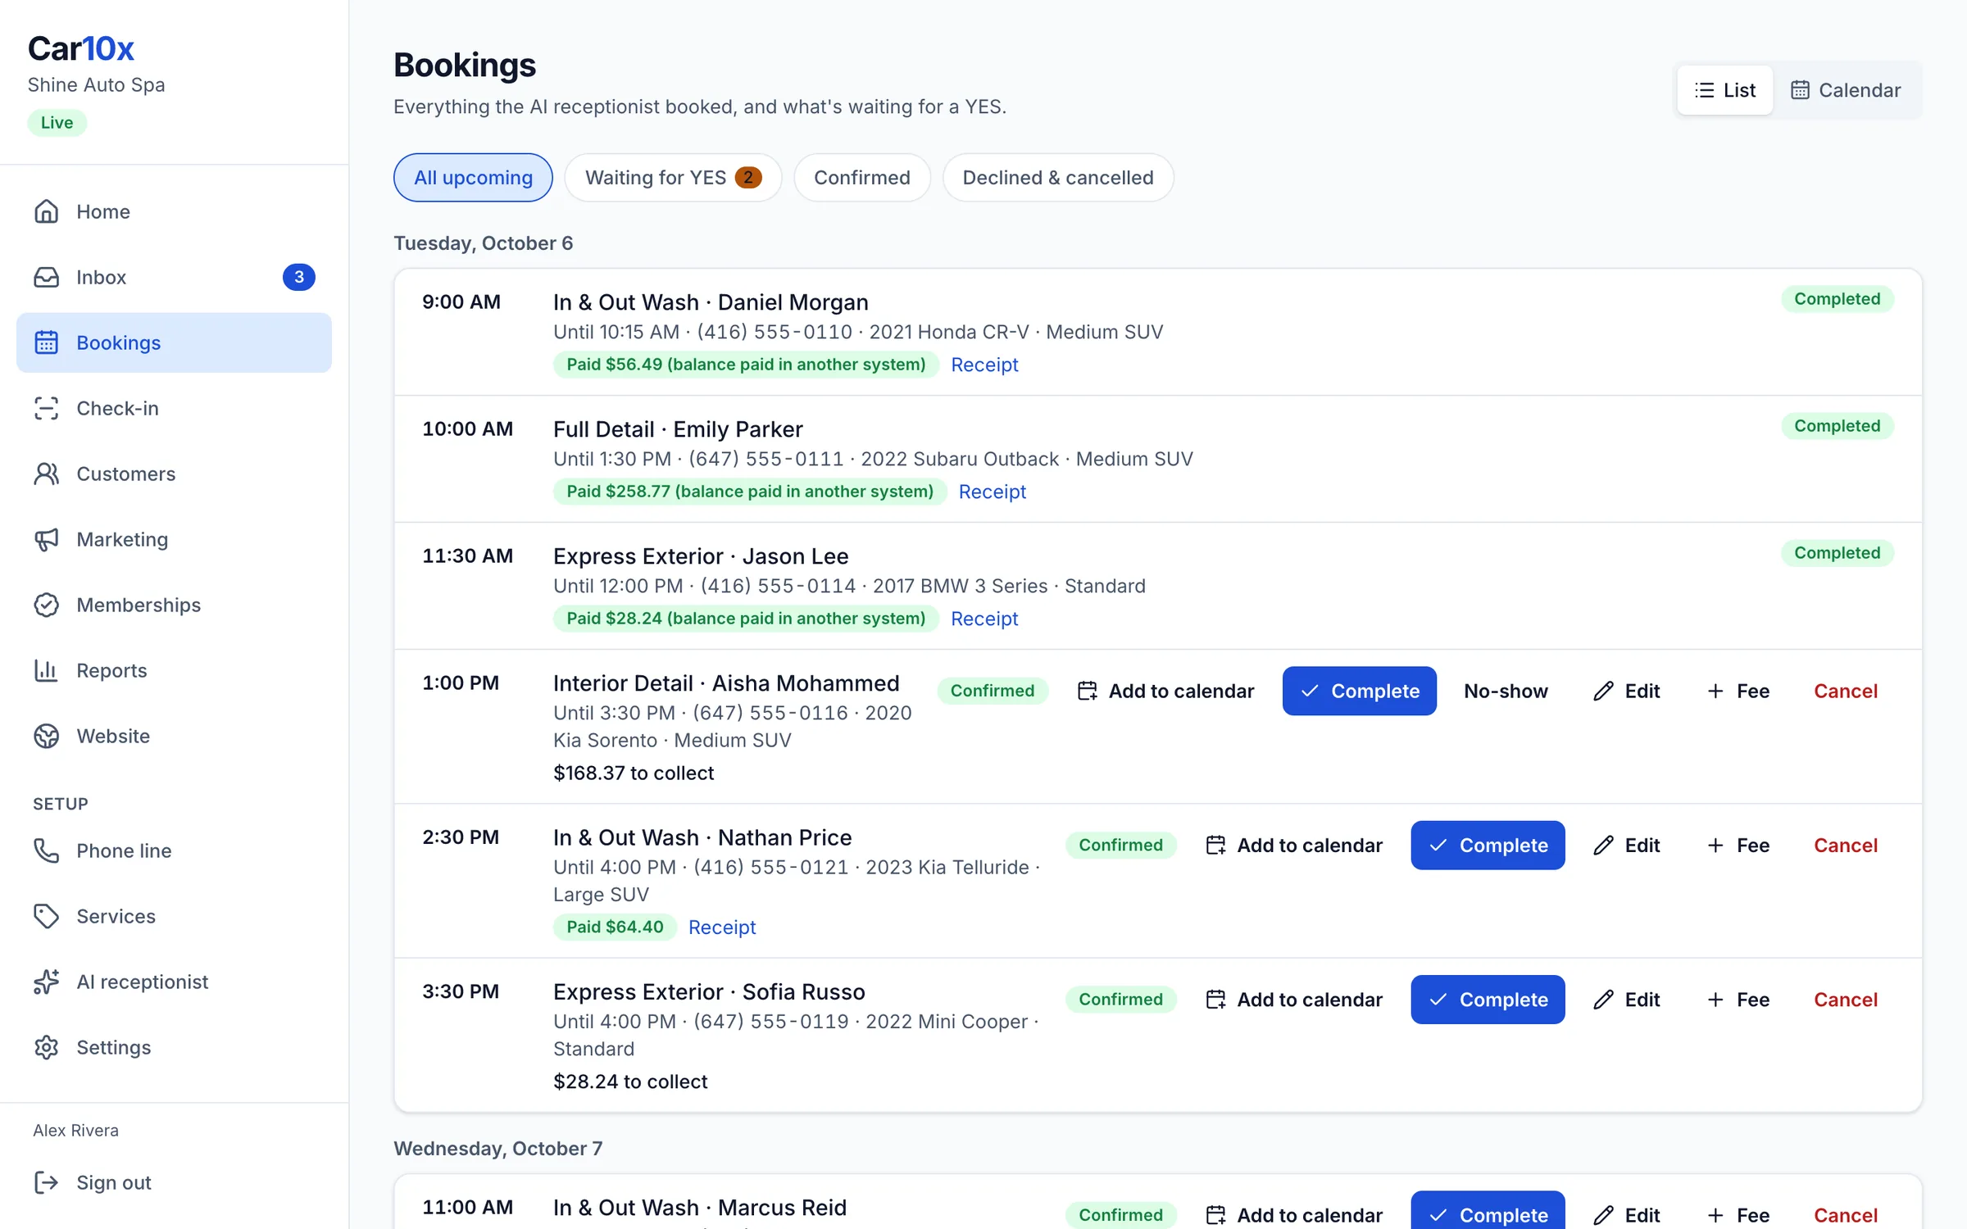Open Home from the sidebar

174,211
